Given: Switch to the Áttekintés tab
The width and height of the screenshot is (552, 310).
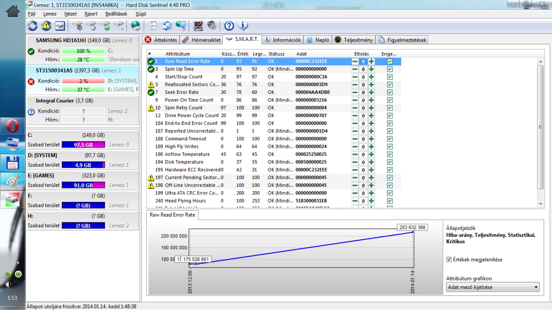Looking at the screenshot, I should pyautogui.click(x=161, y=40).
